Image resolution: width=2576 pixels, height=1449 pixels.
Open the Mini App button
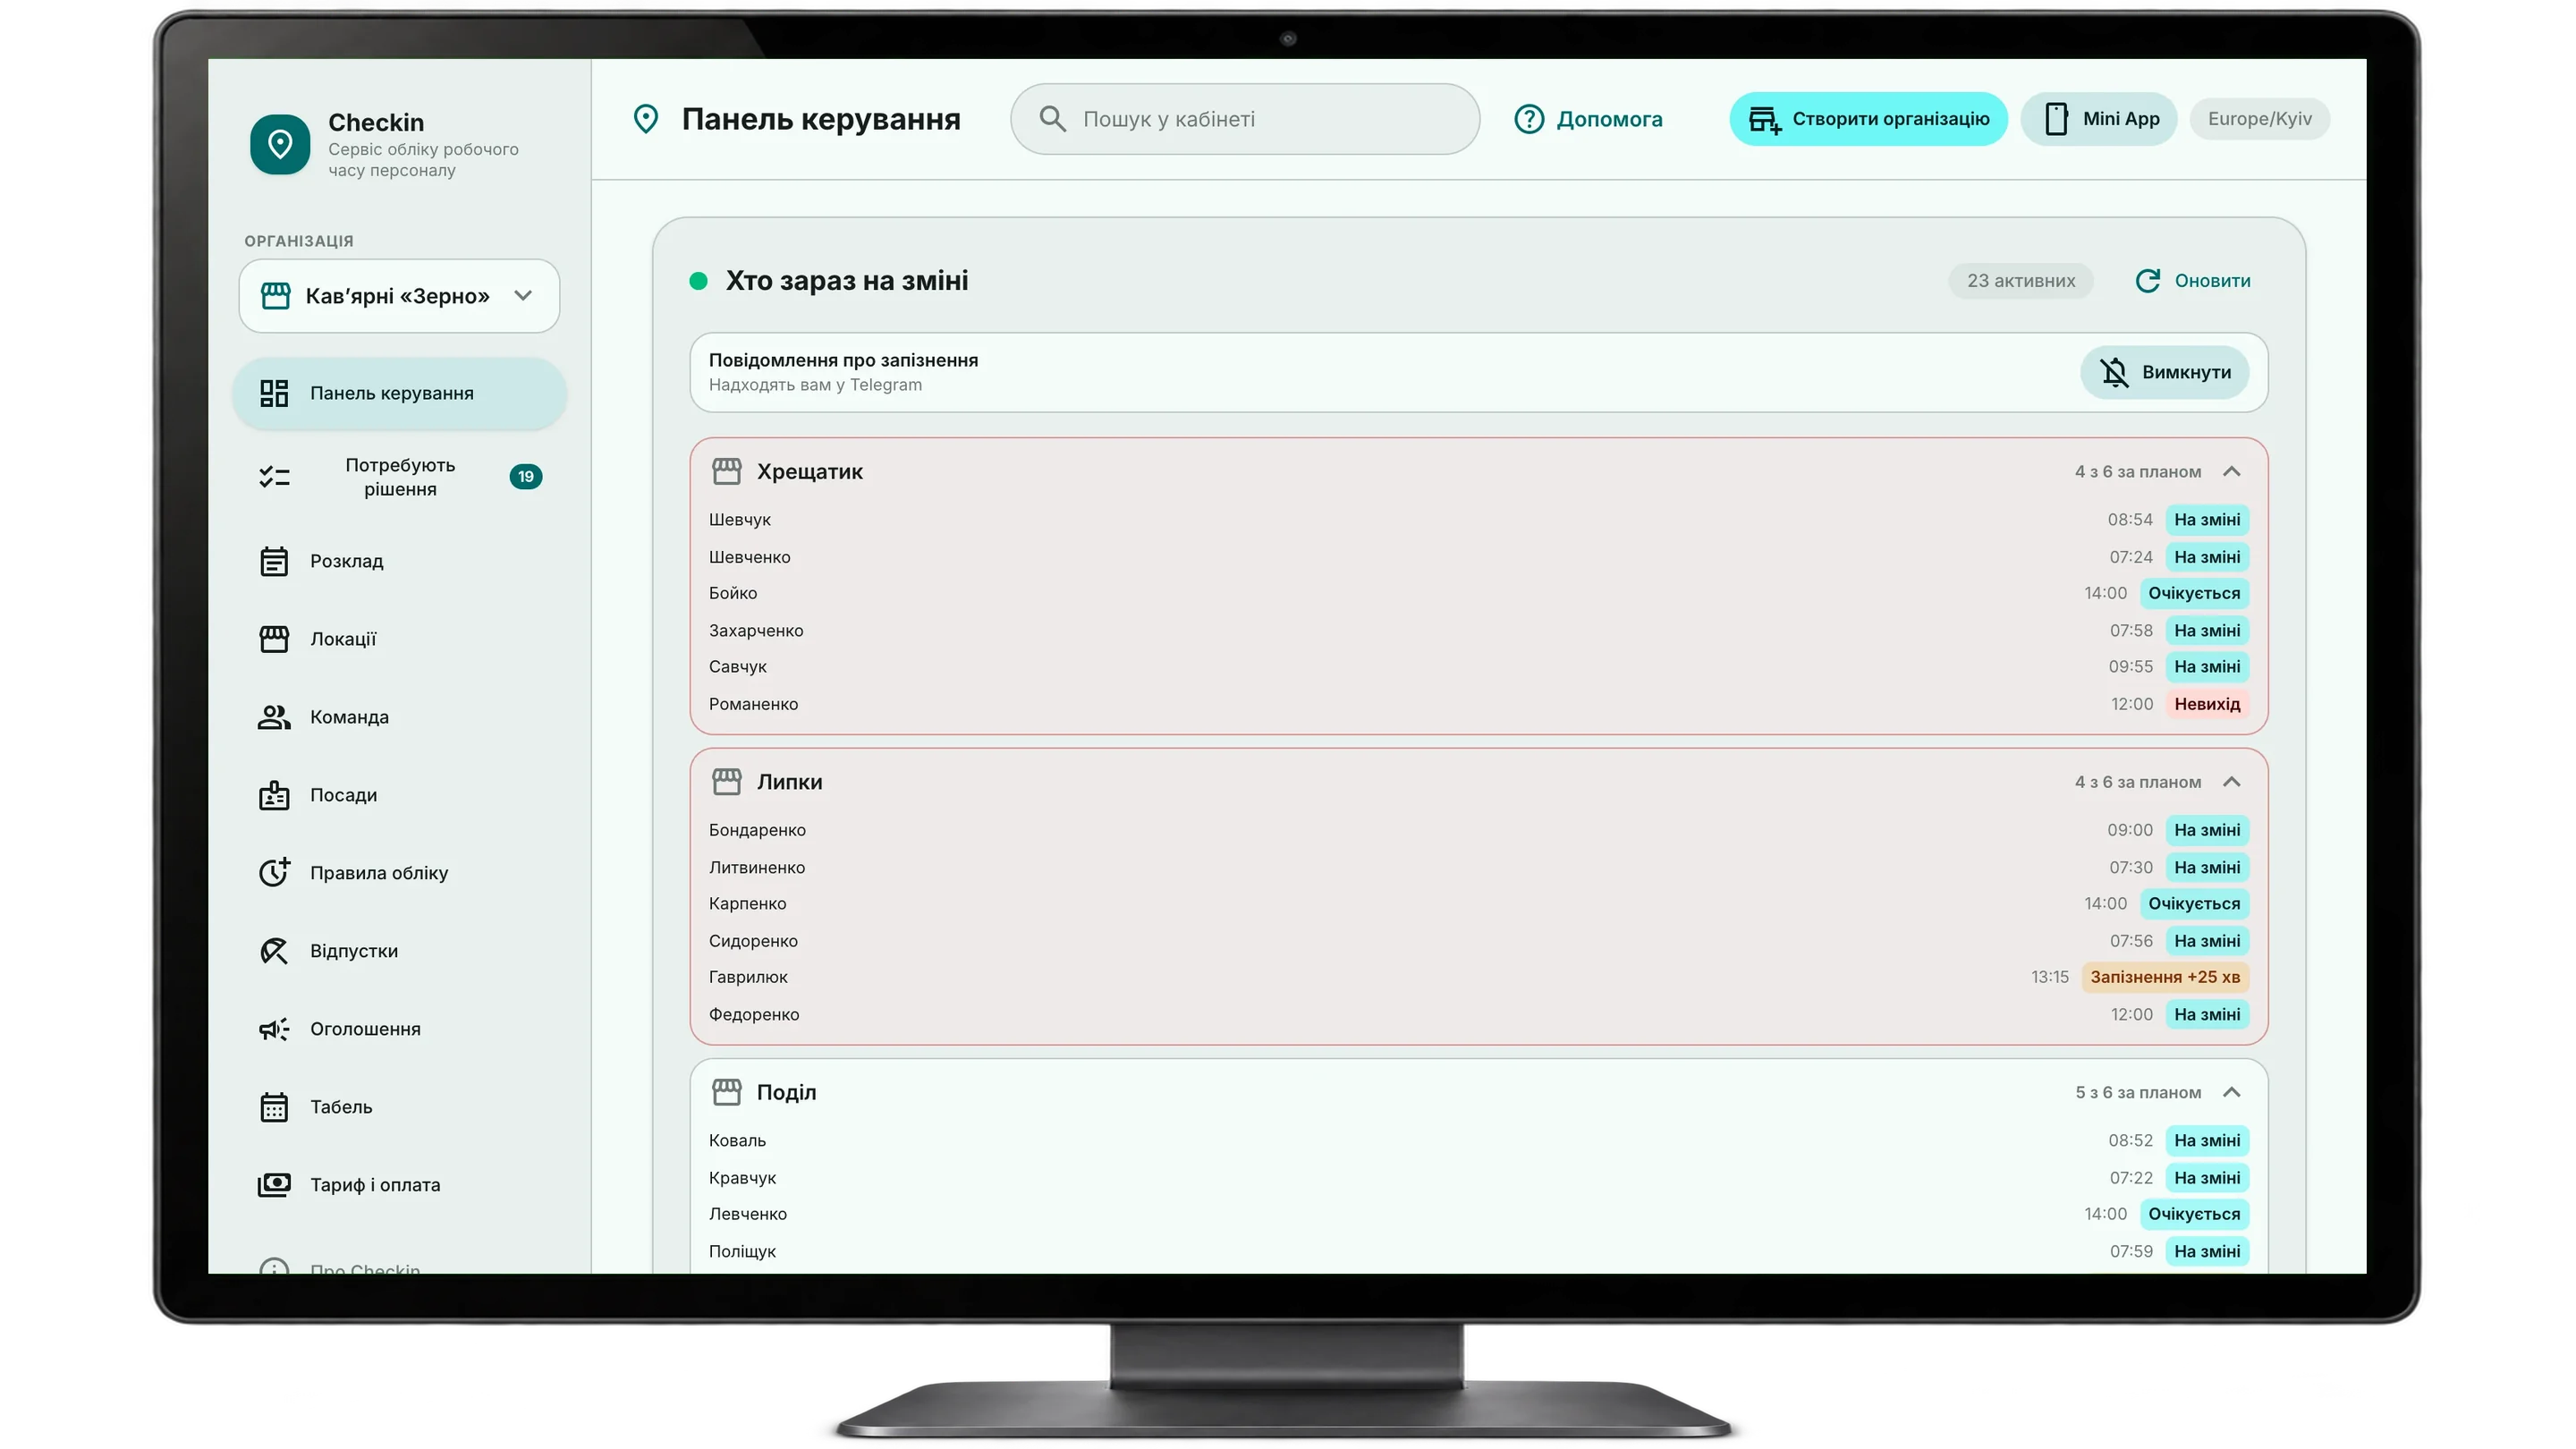tap(2099, 119)
